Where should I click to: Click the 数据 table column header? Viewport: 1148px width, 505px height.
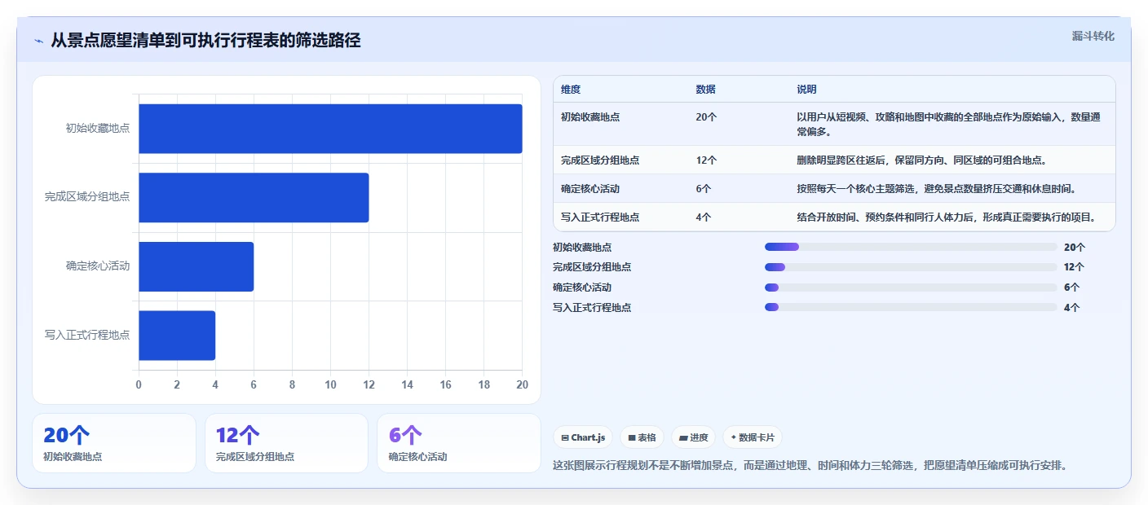pyautogui.click(x=706, y=90)
